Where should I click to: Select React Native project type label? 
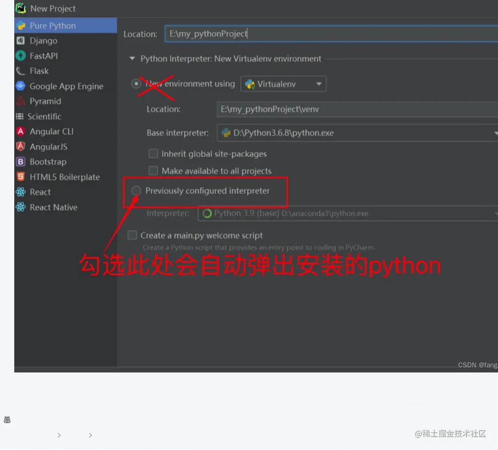coord(53,207)
